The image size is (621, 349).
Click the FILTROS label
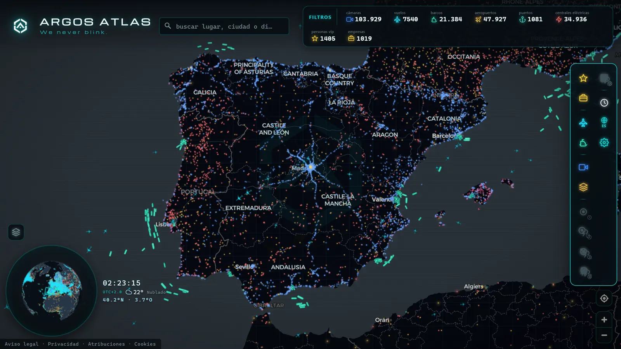click(x=320, y=17)
